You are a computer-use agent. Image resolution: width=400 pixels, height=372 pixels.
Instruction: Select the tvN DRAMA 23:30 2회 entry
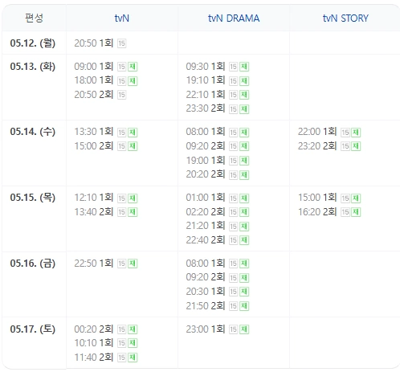pos(218,108)
